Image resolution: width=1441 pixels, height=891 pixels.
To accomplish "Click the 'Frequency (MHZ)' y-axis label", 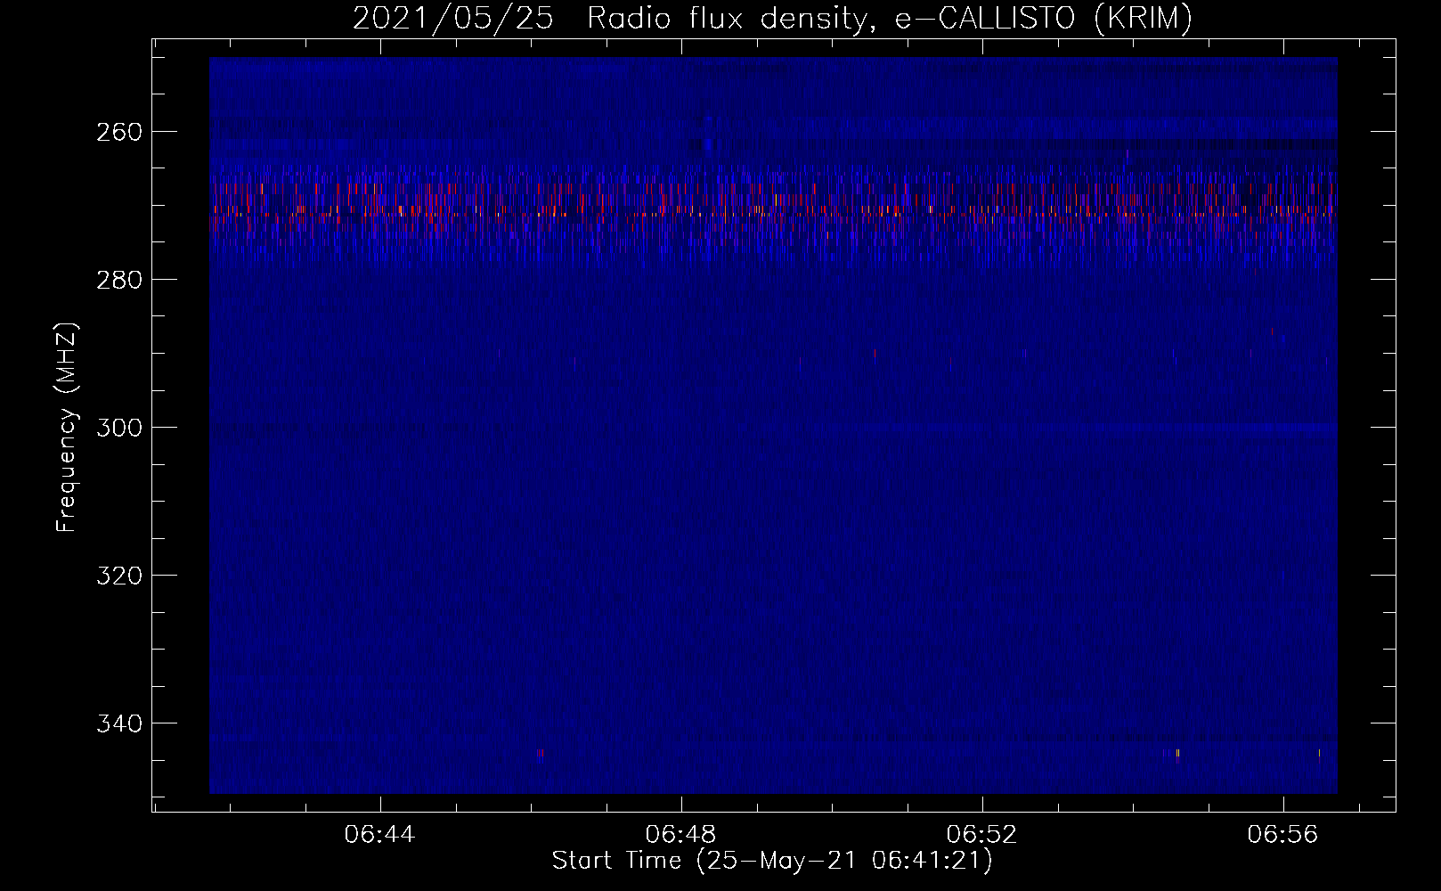I will [x=67, y=427].
